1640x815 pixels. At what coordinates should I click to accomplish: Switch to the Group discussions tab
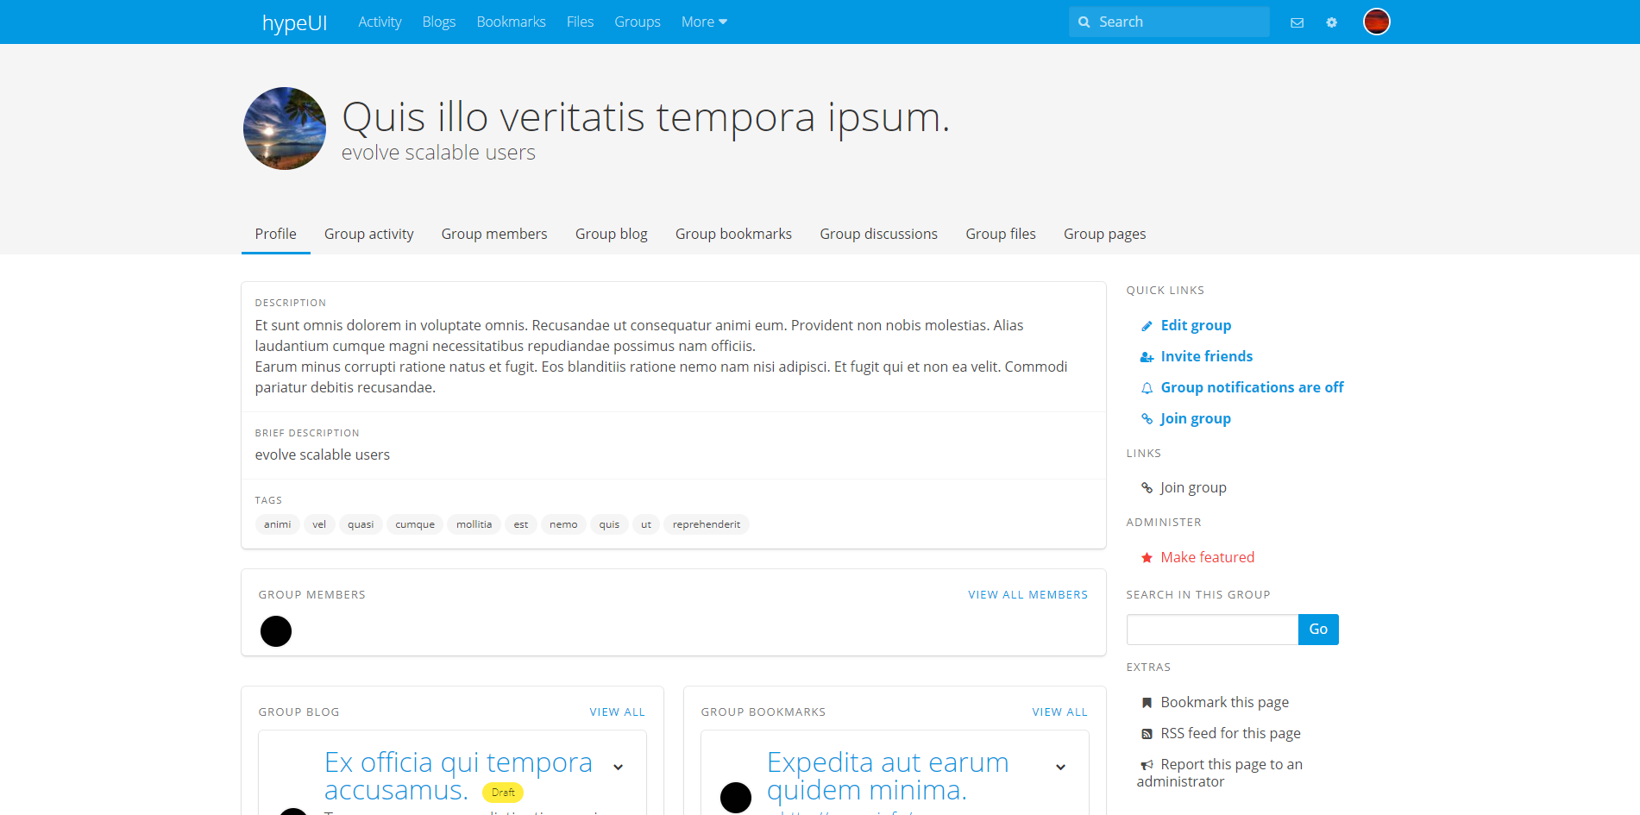coord(878,234)
